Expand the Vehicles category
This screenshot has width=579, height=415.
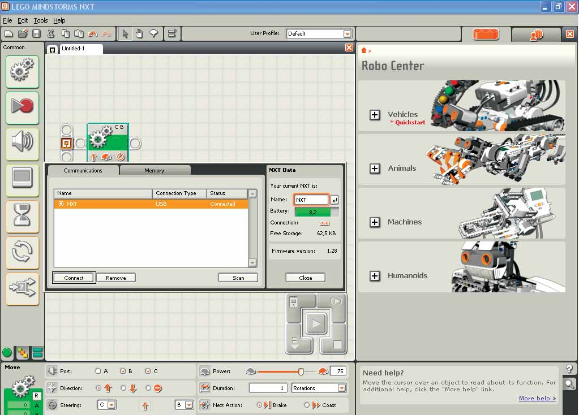pyautogui.click(x=375, y=115)
